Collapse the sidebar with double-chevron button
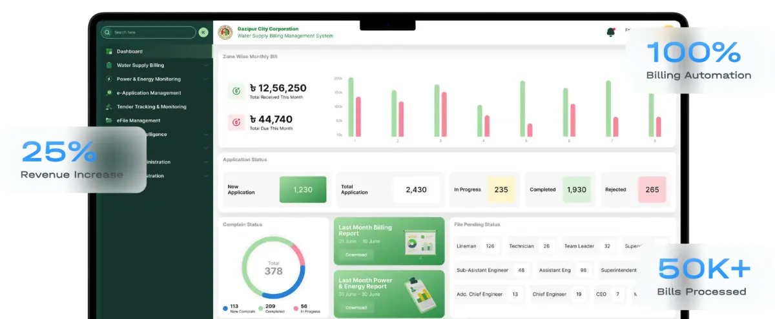Screen dimensions: 775x319 click(203, 32)
